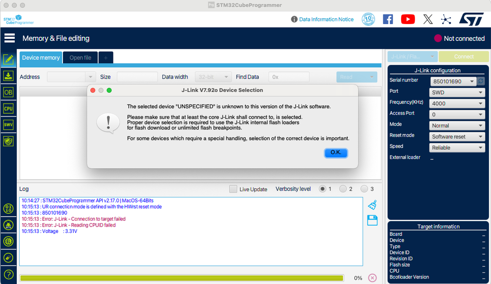Open the Option Bytes view
The width and height of the screenshot is (491, 284).
pyautogui.click(x=8, y=92)
